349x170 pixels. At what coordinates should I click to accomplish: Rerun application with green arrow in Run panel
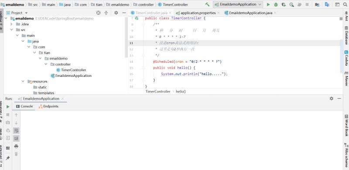click(x=8, y=107)
